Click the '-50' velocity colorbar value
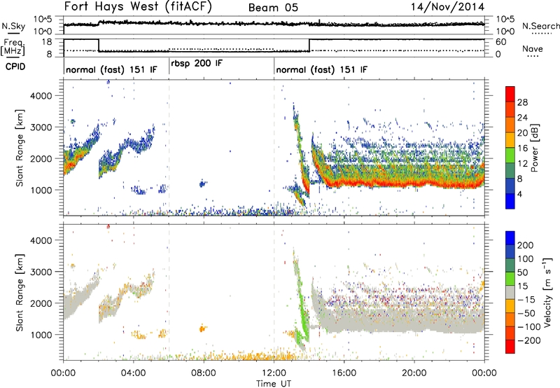 [x=526, y=314]
